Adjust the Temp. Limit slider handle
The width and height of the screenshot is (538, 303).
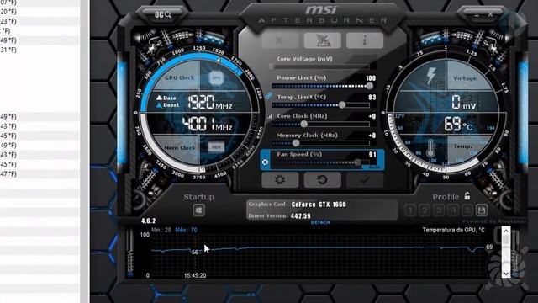point(342,105)
